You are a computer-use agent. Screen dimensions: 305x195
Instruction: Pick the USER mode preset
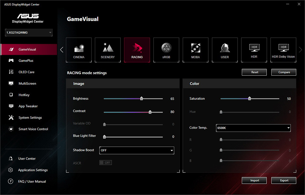(225, 50)
